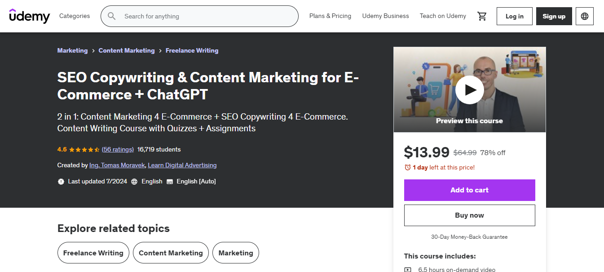This screenshot has width=604, height=272.
Task: Click the course preview thumbnail image
Action: coord(470,90)
